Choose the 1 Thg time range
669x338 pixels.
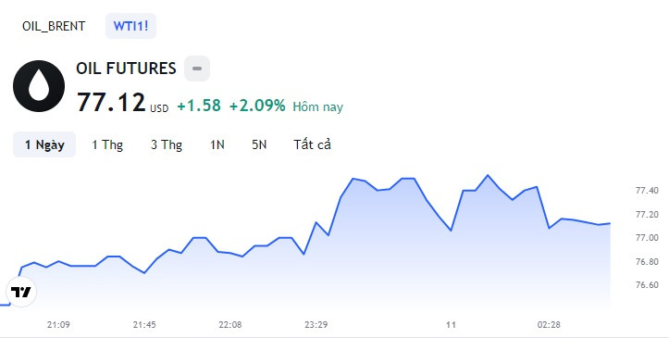click(107, 144)
